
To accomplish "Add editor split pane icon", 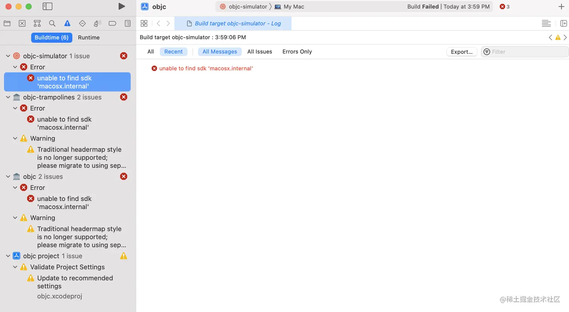I will pyautogui.click(x=563, y=23).
